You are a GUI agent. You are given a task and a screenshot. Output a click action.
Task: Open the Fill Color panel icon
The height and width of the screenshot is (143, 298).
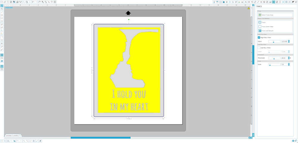(224, 2)
